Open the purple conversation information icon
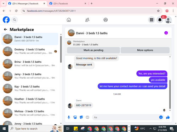This screenshot has height=132, width=177. pos(166,33)
